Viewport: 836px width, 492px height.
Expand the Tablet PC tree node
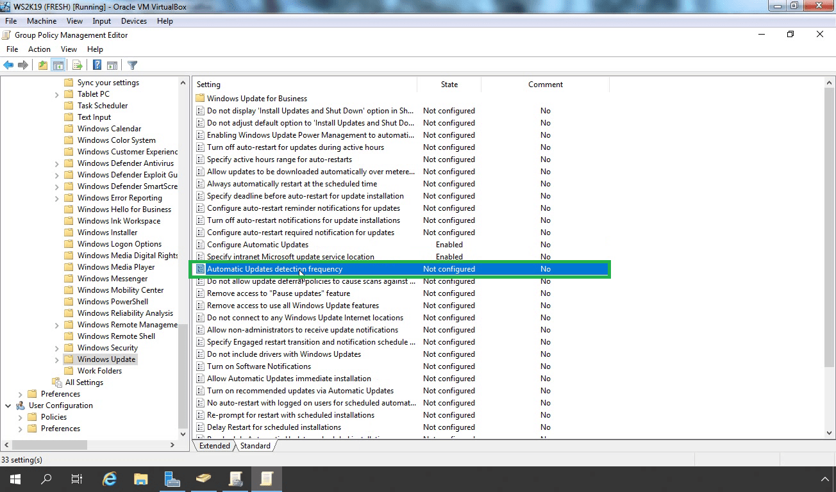click(57, 95)
